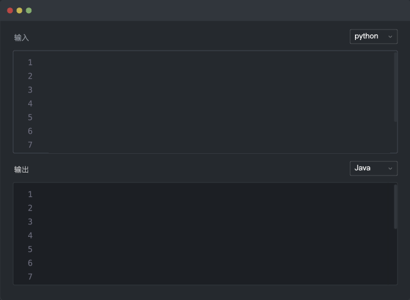410x300 pixels.
Task: Click line 7 in the input editor
Action: [214, 144]
